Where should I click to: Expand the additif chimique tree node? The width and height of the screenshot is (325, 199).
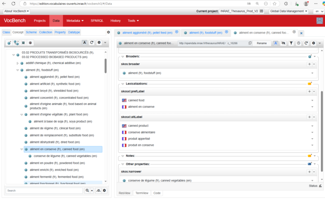point(18,63)
